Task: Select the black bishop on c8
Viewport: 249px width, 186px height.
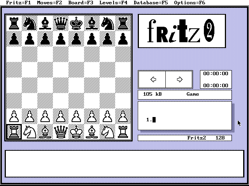Action: [45, 23]
